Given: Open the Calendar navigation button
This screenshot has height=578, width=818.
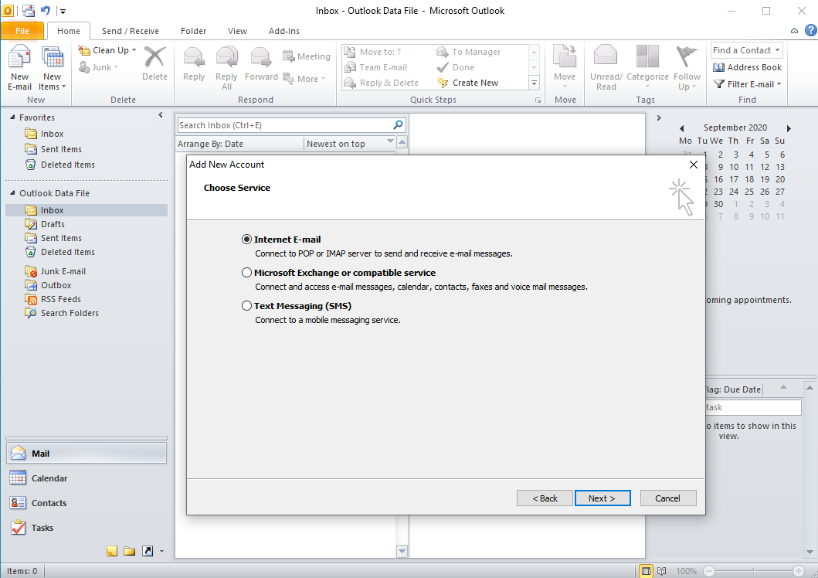Looking at the screenshot, I should pyautogui.click(x=87, y=478).
